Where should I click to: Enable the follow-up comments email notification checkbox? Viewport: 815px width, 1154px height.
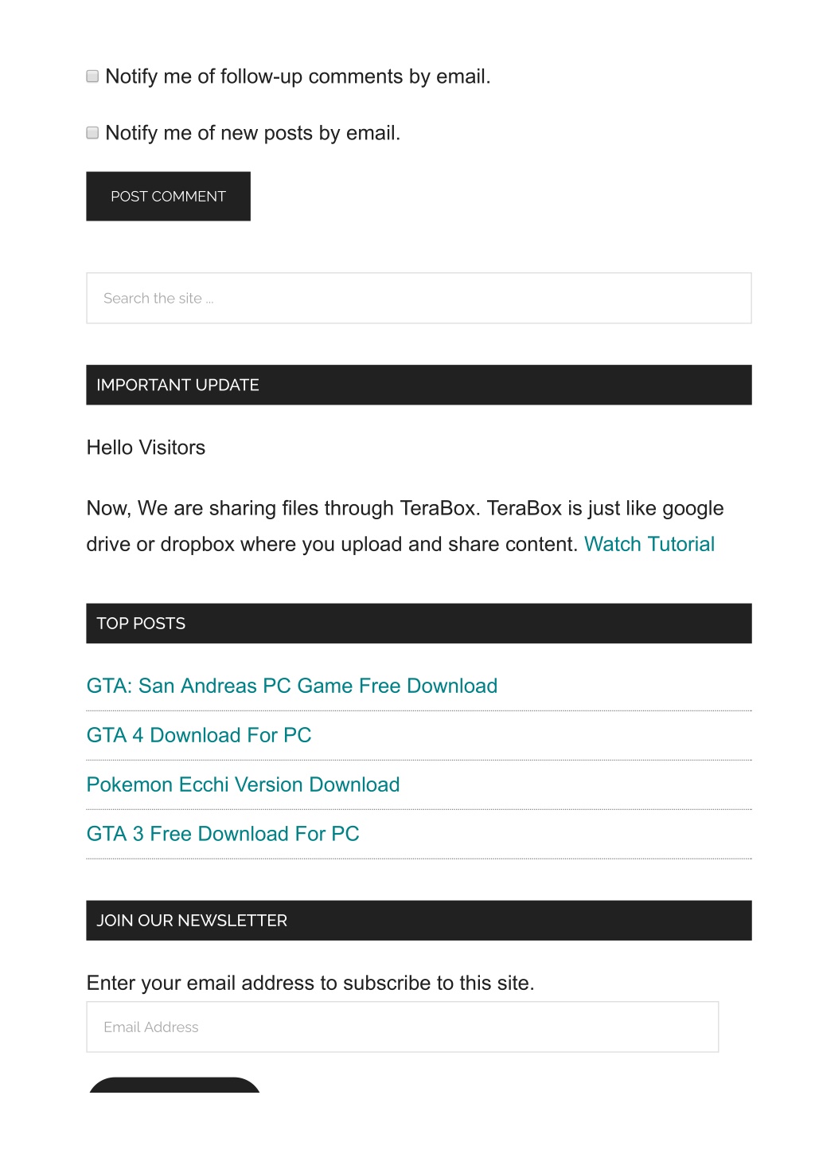92,76
